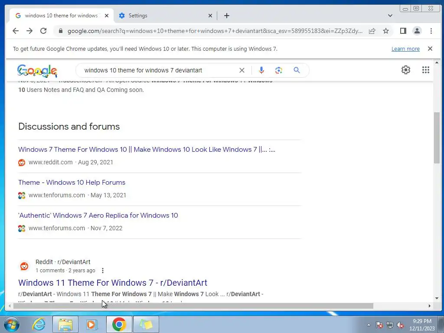Click the vertical scrollbar down arrow
Image resolution: width=444 pixels, height=333 pixels.
(x=437, y=298)
